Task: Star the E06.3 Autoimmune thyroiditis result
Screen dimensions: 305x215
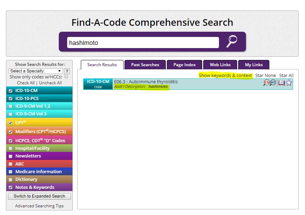Action: pyautogui.click(x=289, y=83)
